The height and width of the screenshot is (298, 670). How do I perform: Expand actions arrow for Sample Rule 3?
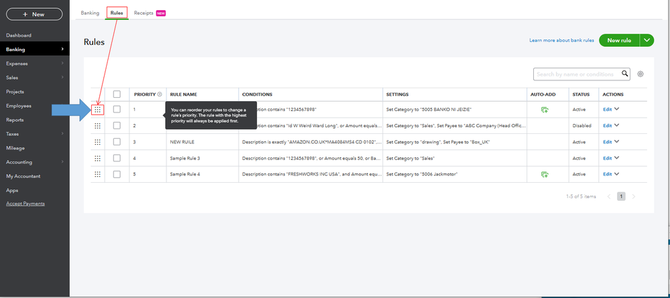coord(616,158)
